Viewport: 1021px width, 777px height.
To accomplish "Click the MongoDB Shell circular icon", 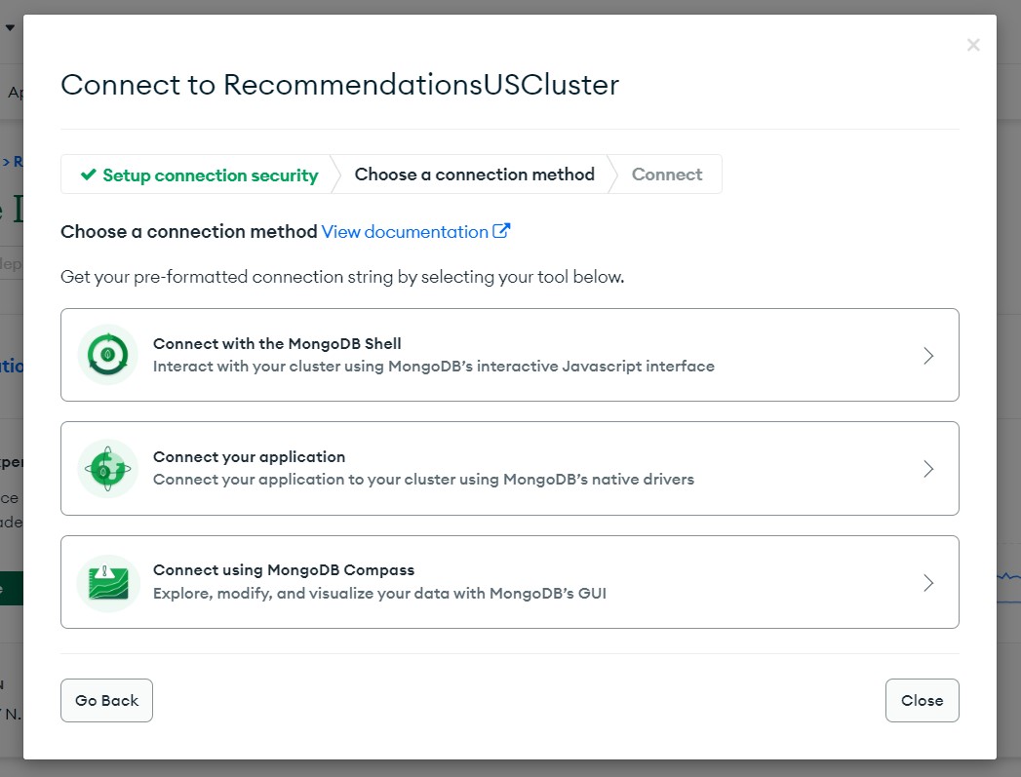I will (x=108, y=355).
